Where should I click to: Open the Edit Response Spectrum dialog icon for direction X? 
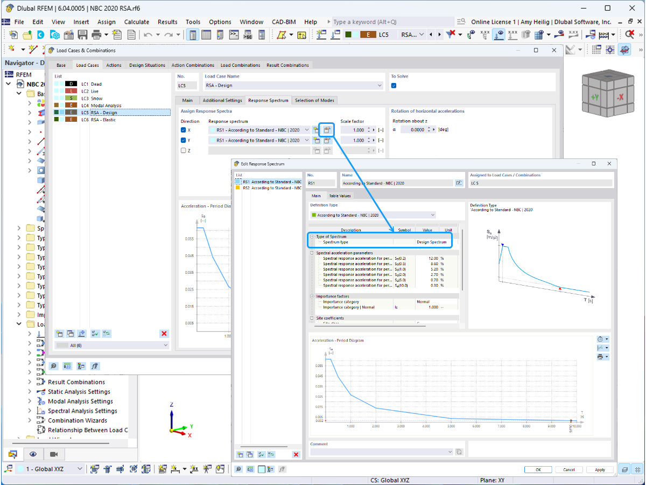(327, 129)
